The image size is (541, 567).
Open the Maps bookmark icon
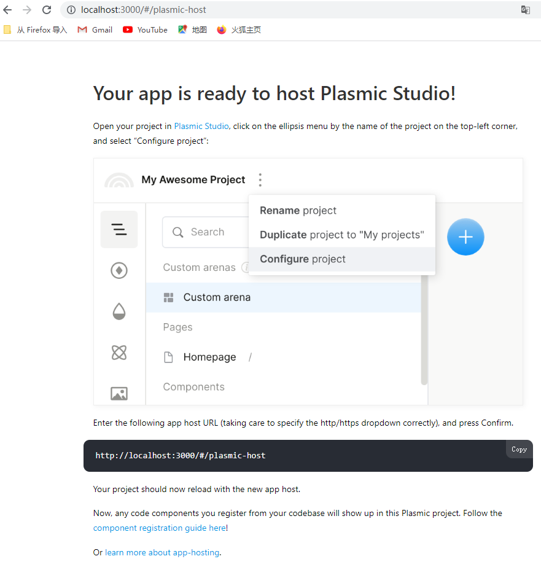point(182,29)
